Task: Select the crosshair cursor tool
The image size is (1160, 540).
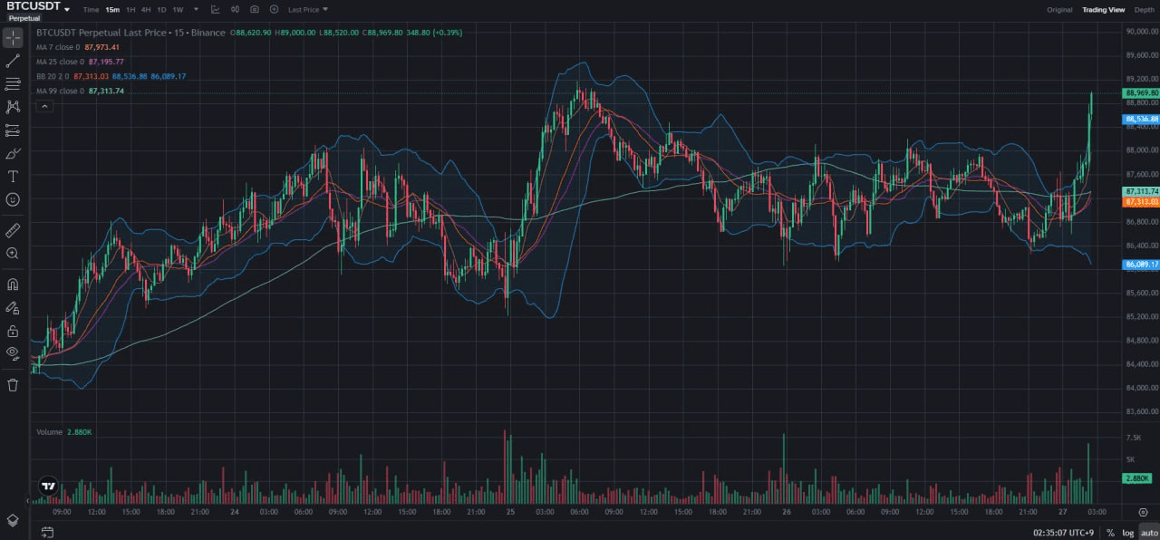Action: 13,38
